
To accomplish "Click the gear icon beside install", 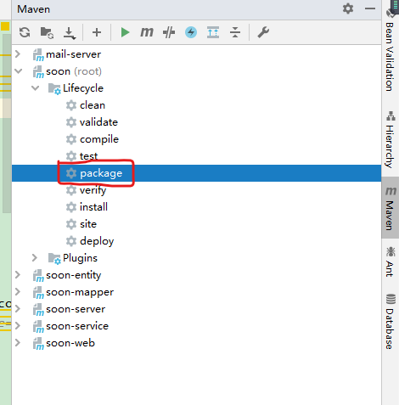I will tap(71, 207).
